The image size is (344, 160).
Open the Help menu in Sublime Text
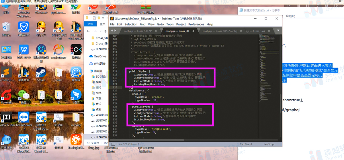[x=210, y=24]
